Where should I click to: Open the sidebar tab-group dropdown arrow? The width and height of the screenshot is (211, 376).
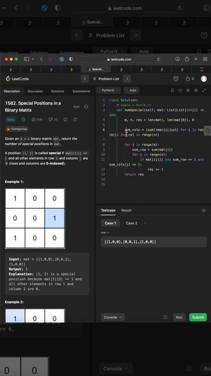(x=33, y=59)
